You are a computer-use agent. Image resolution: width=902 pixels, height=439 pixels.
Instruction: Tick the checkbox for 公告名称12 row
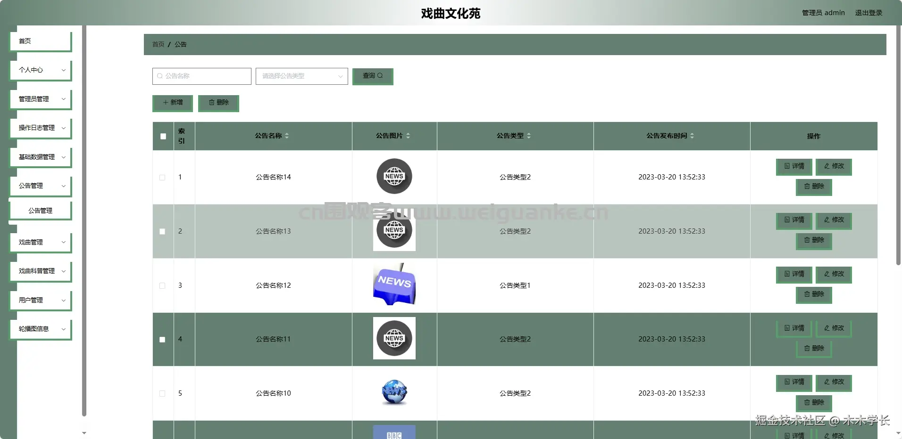[162, 285]
